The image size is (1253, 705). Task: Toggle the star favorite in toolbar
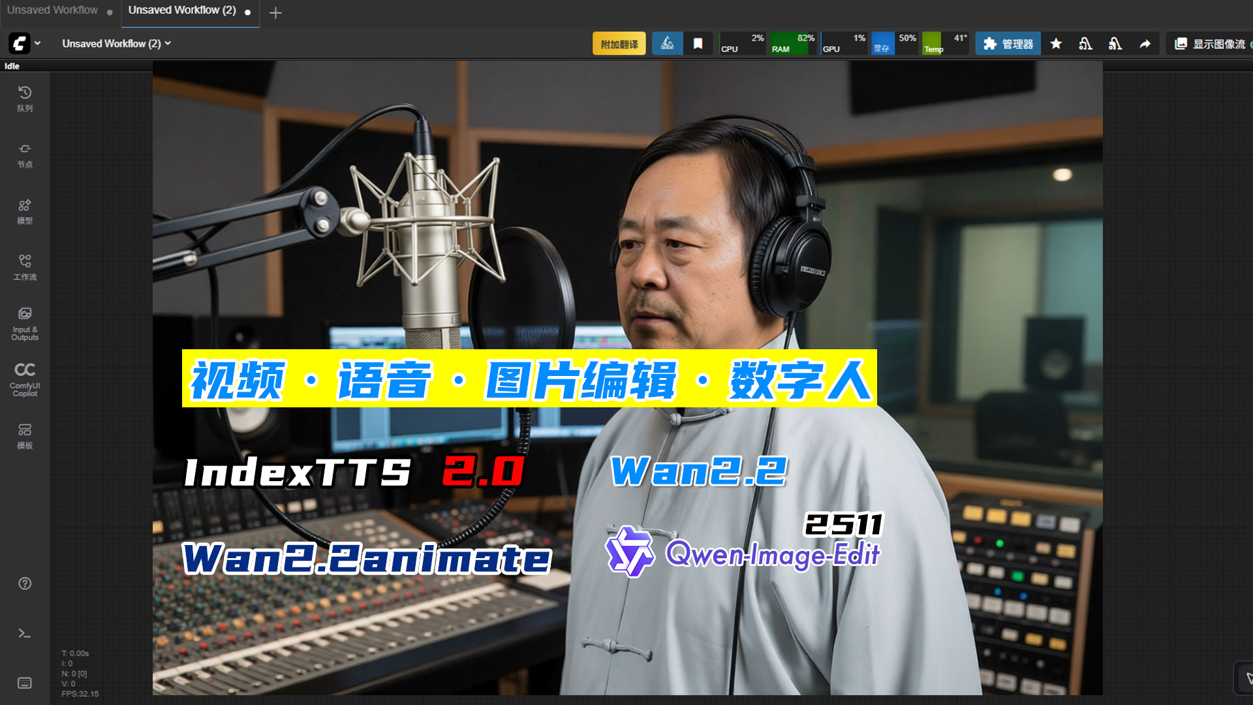click(1055, 43)
